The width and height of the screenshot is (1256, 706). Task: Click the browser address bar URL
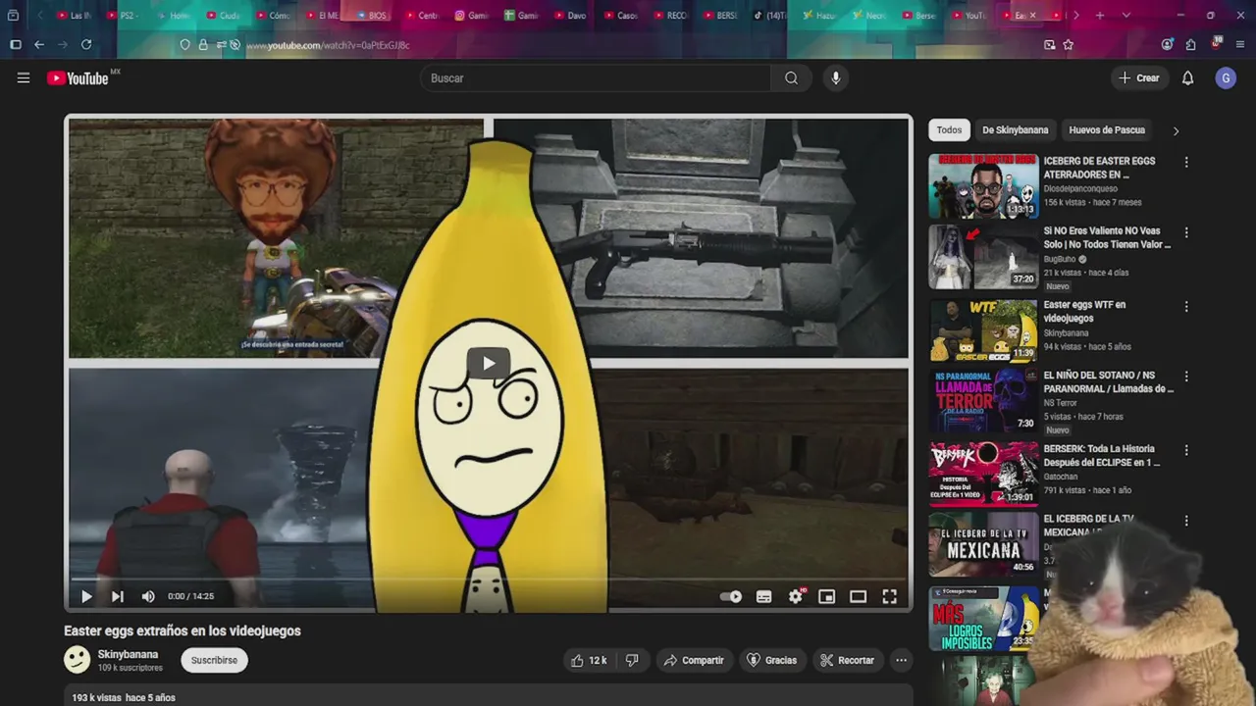[x=328, y=45]
